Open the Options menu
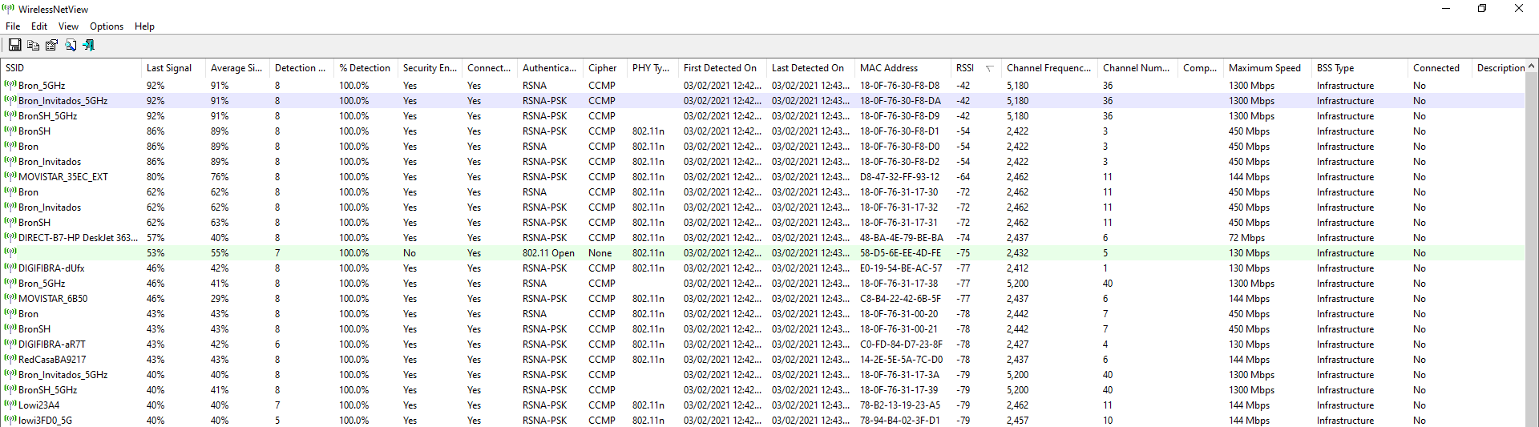 point(107,26)
